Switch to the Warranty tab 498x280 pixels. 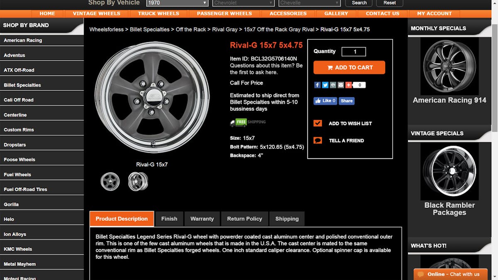pyautogui.click(x=202, y=219)
